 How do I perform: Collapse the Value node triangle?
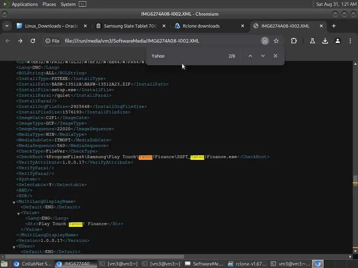point(19,214)
